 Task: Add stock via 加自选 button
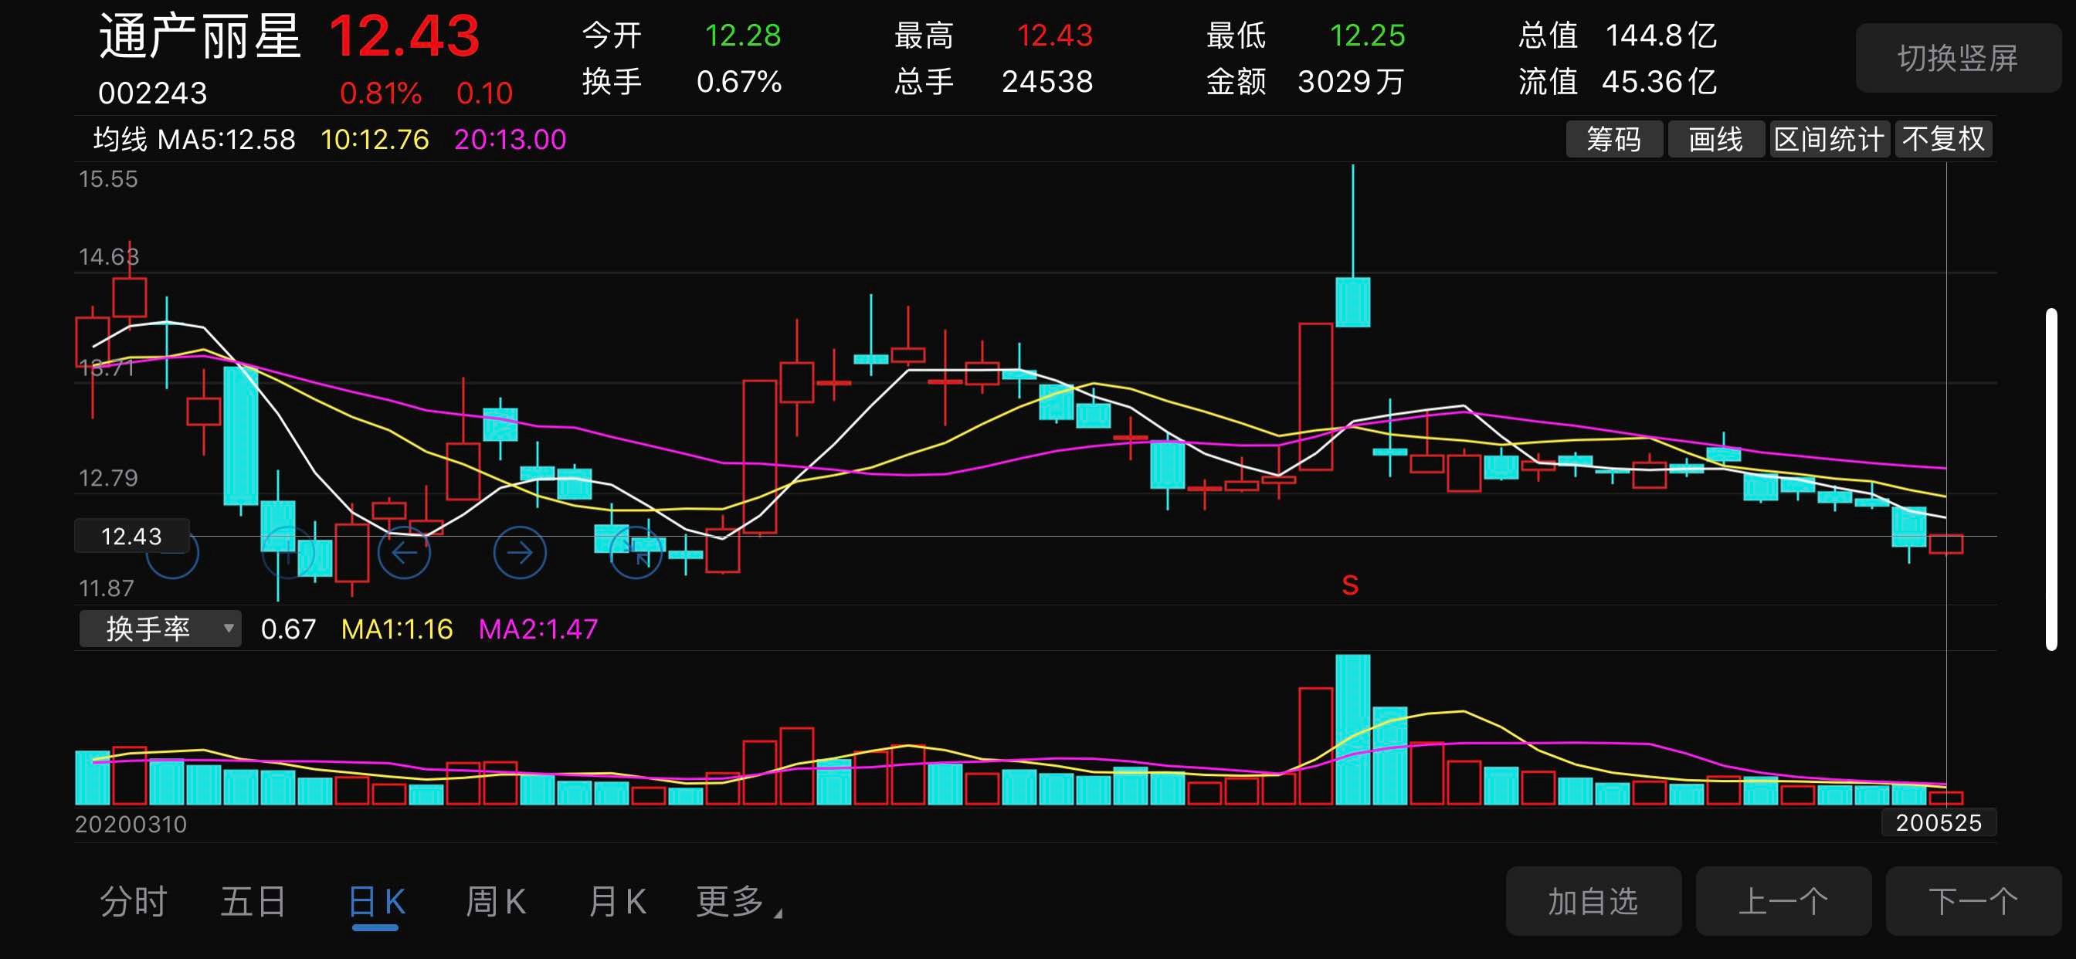pyautogui.click(x=1593, y=901)
